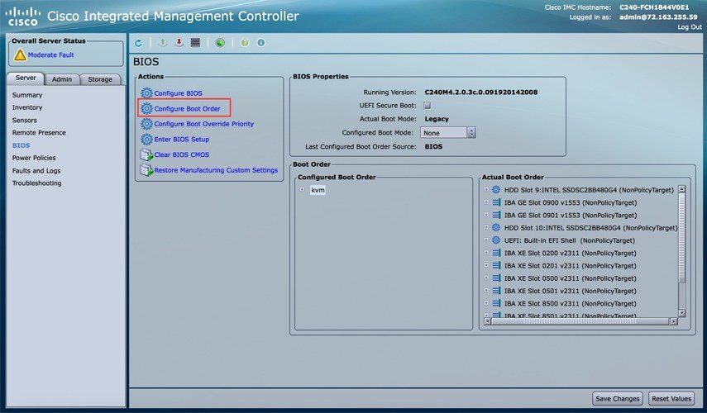The image size is (707, 413).
Task: Open the Configured Boot Mode dropdown
Action: click(x=447, y=133)
